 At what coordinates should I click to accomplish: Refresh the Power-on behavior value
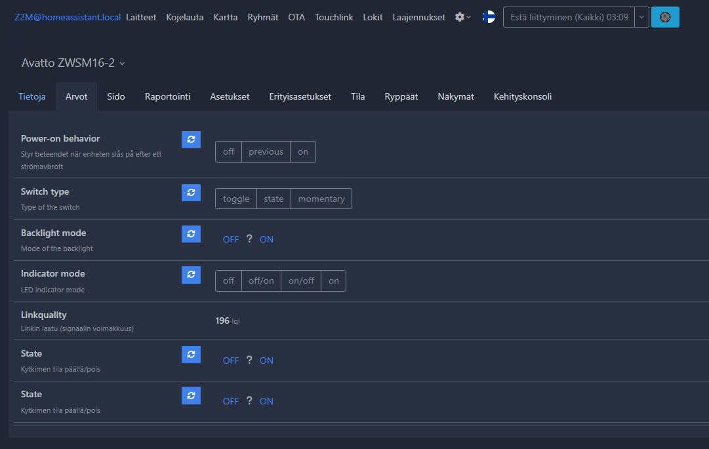(191, 139)
